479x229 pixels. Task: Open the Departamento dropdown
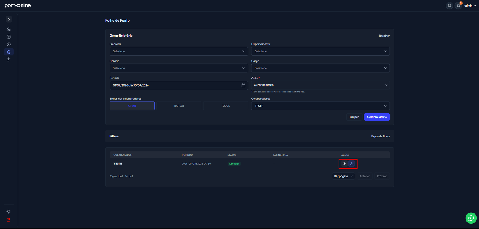(321, 51)
